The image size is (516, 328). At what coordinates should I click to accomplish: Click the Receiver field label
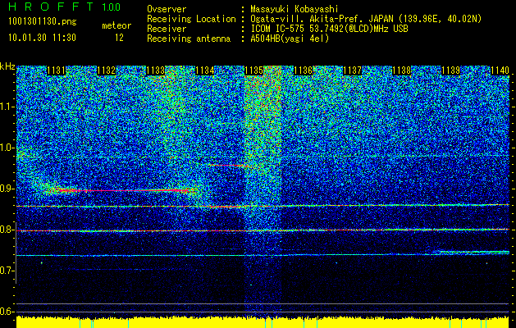(x=167, y=29)
